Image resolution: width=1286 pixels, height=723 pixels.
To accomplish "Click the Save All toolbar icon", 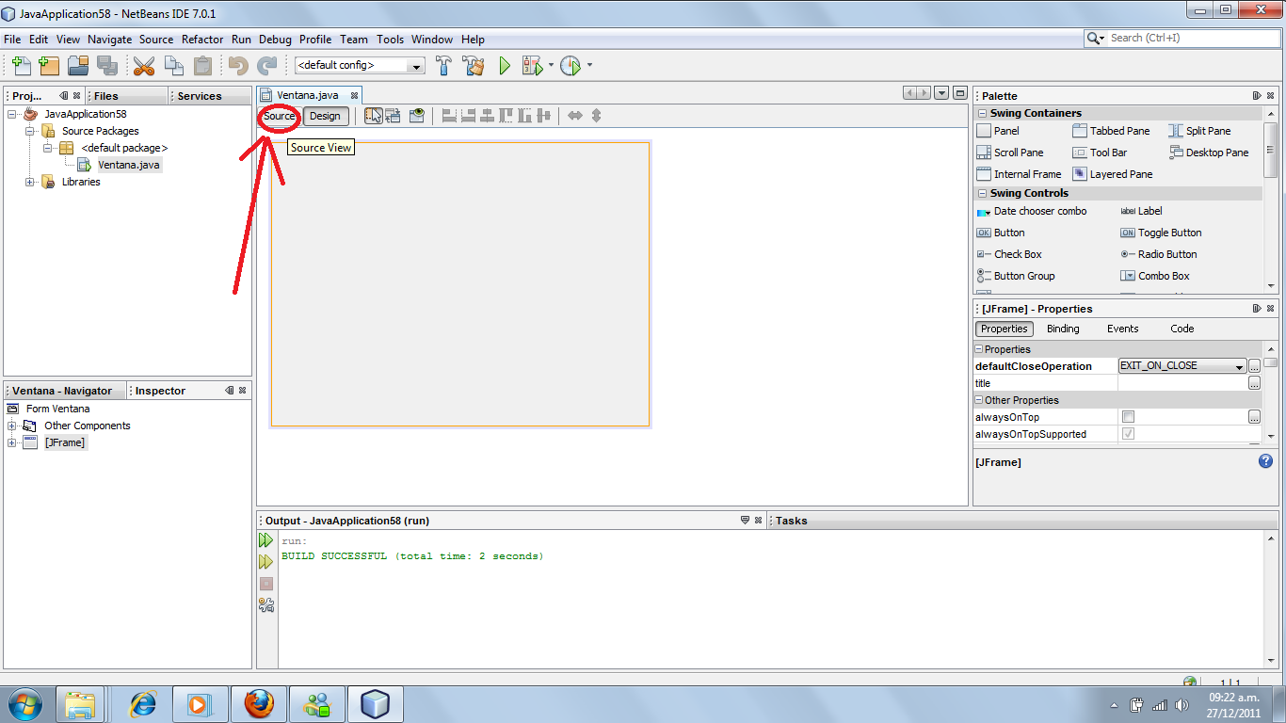I will coord(106,66).
